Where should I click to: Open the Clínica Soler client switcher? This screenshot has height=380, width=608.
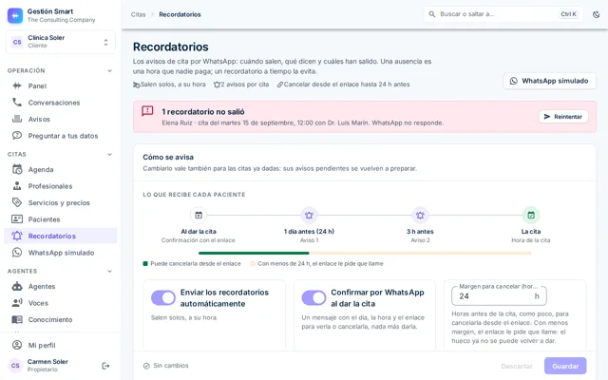pos(61,42)
